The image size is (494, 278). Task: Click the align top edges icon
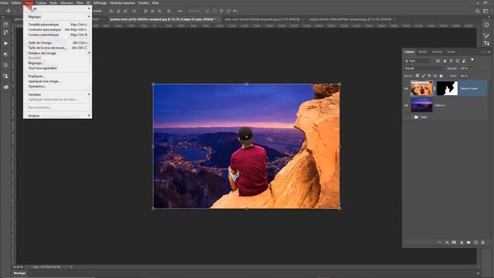pos(146,11)
